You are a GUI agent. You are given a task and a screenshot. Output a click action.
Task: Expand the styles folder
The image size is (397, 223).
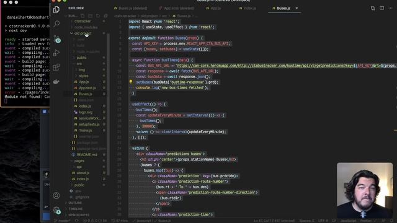pos(83,76)
